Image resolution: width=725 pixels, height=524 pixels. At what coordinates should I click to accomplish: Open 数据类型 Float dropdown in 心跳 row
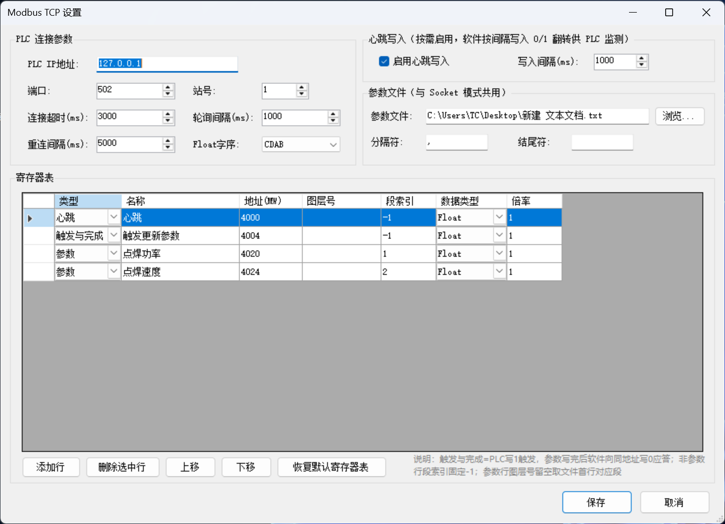tap(499, 217)
